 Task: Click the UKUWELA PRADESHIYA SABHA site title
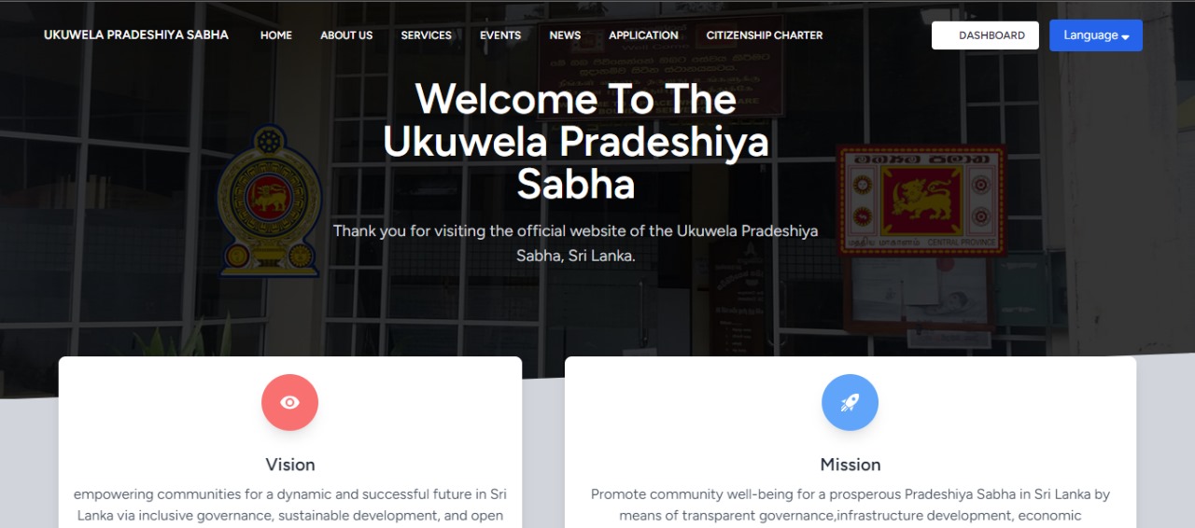tap(136, 35)
